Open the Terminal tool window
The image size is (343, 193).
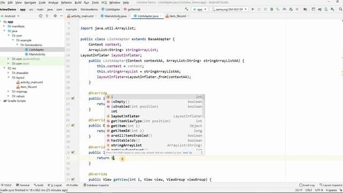(23, 185)
